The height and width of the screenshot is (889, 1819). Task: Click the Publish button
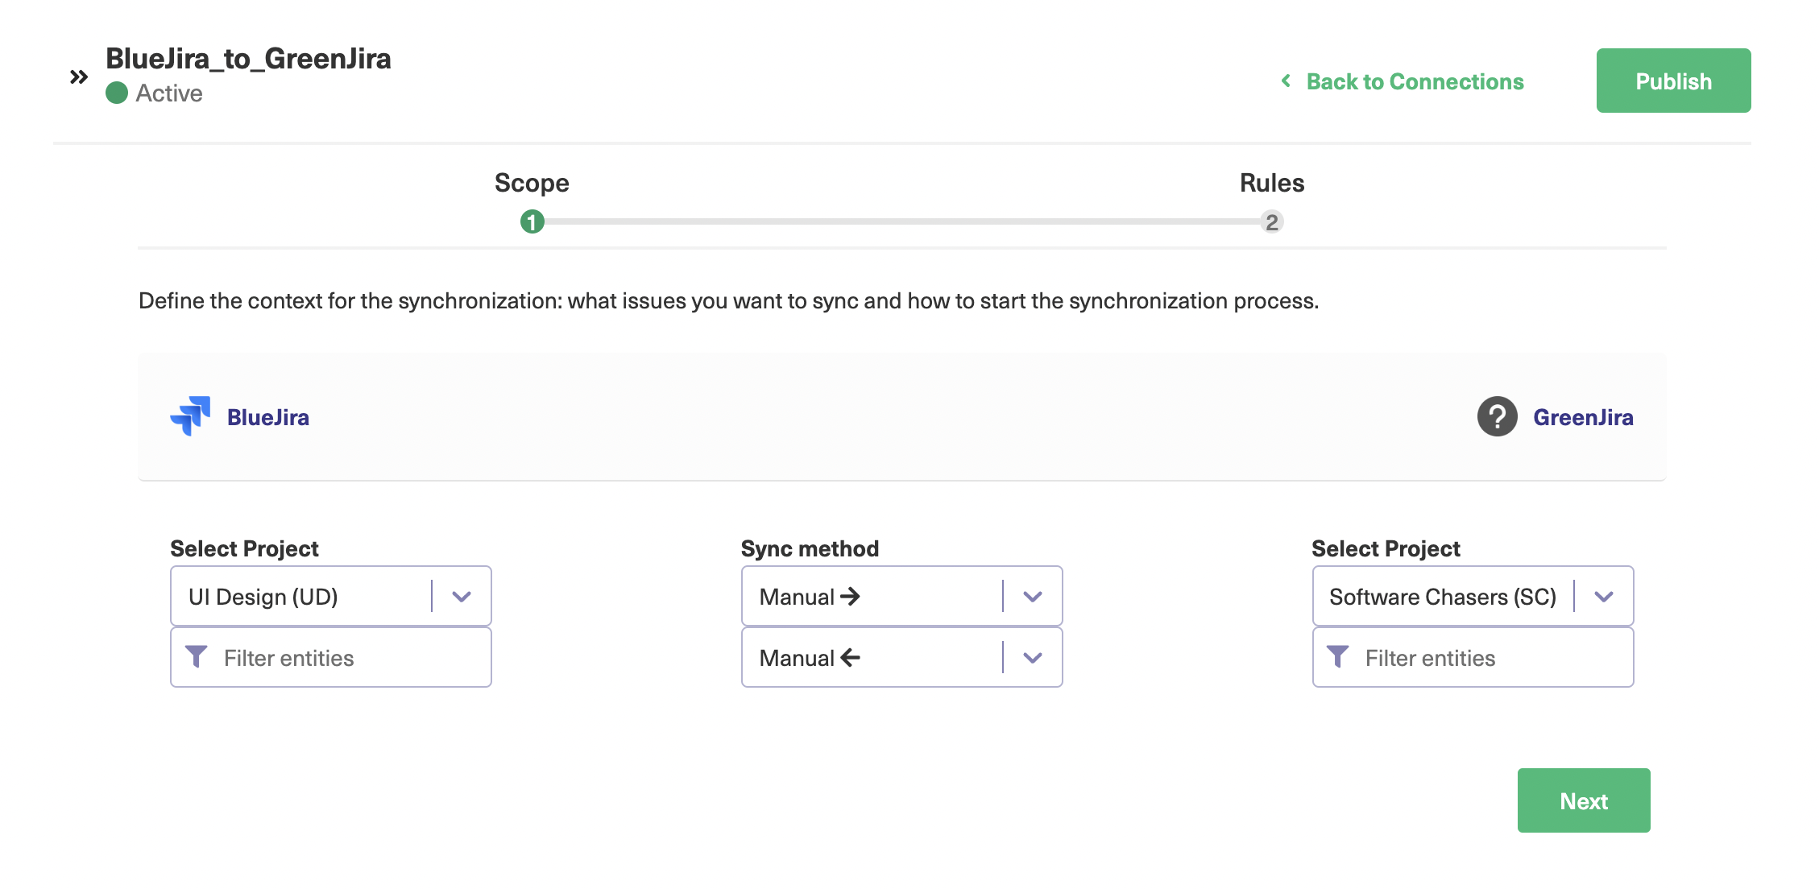(1673, 80)
